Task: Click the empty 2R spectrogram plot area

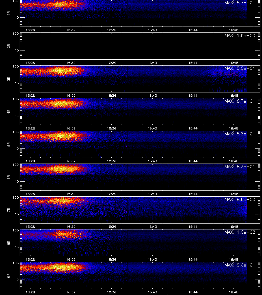Action: [140, 46]
